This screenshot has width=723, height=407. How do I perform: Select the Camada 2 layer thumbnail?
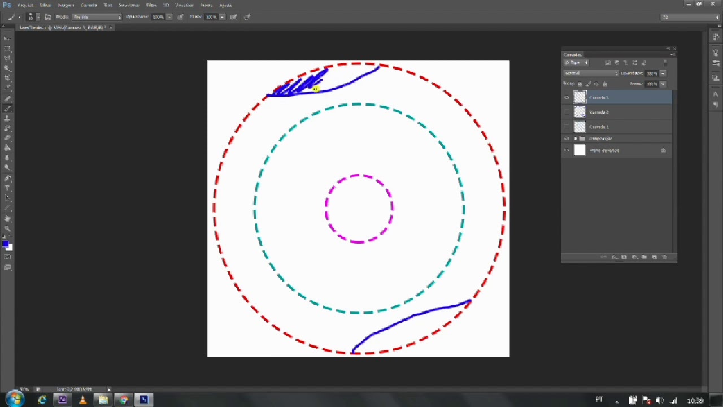580,112
